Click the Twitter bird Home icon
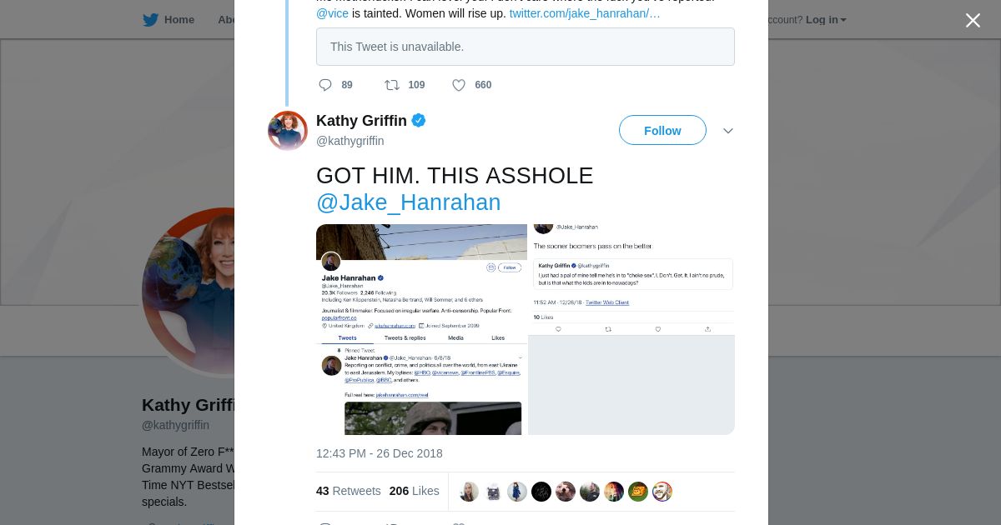The height and width of the screenshot is (525, 1001). click(151, 20)
